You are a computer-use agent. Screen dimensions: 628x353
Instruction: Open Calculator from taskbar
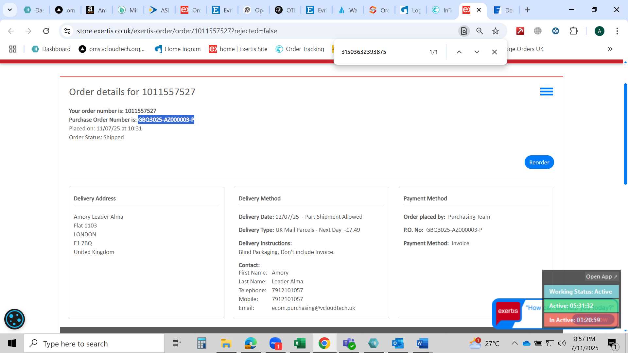pyautogui.click(x=201, y=344)
